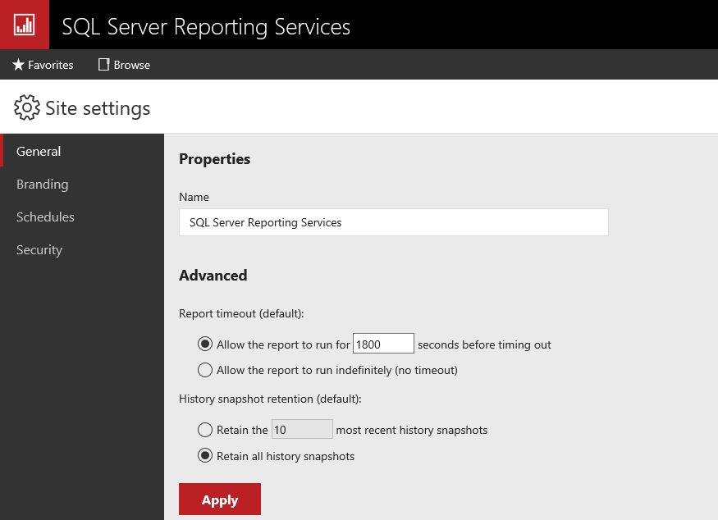The height and width of the screenshot is (520, 718).
Task: Enable report to run indefinitely with no timeout
Action: [205, 370]
